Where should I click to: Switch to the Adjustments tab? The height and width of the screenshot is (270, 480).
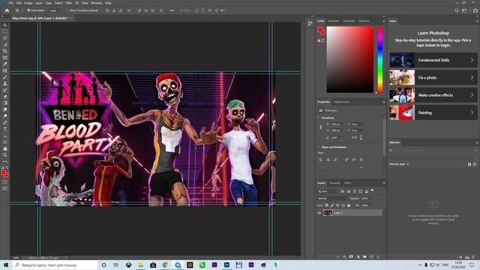pos(341,102)
